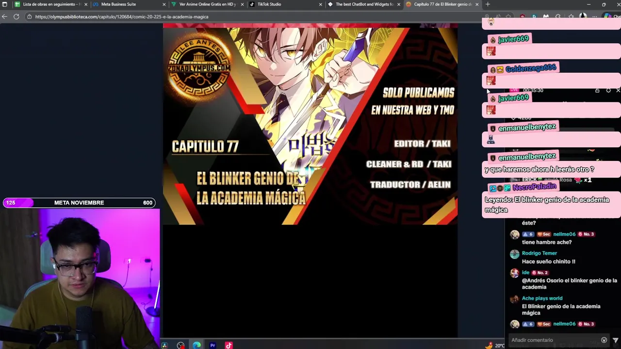Click username ide with No. 2 badge
This screenshot has width=621, height=349.
(525, 272)
